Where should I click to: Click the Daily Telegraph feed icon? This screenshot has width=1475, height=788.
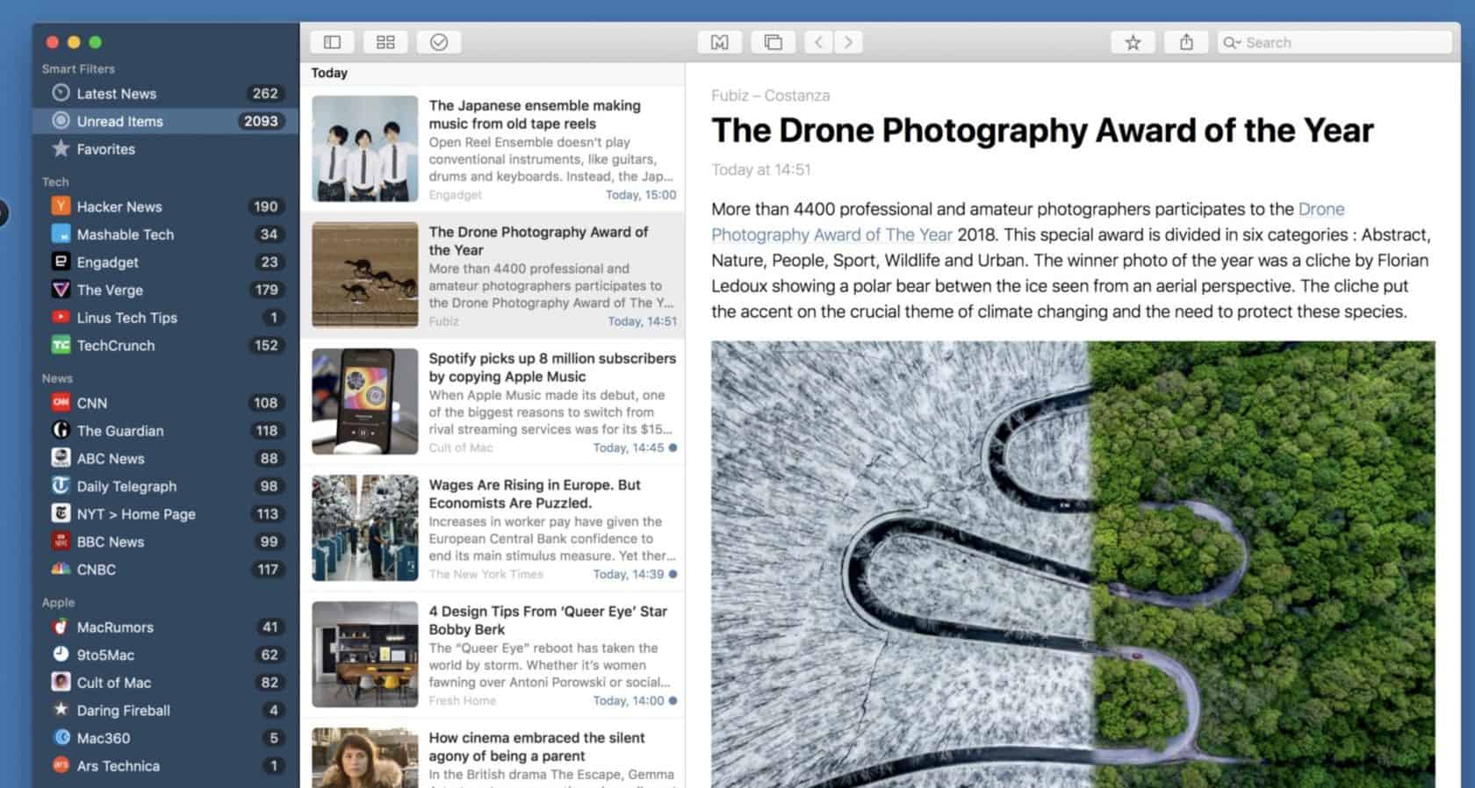click(61, 485)
